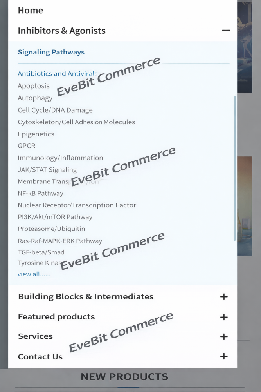Open the PI3K/Akt/mTOR Pathway link
This screenshot has height=392, width=261.
pyautogui.click(x=55, y=217)
